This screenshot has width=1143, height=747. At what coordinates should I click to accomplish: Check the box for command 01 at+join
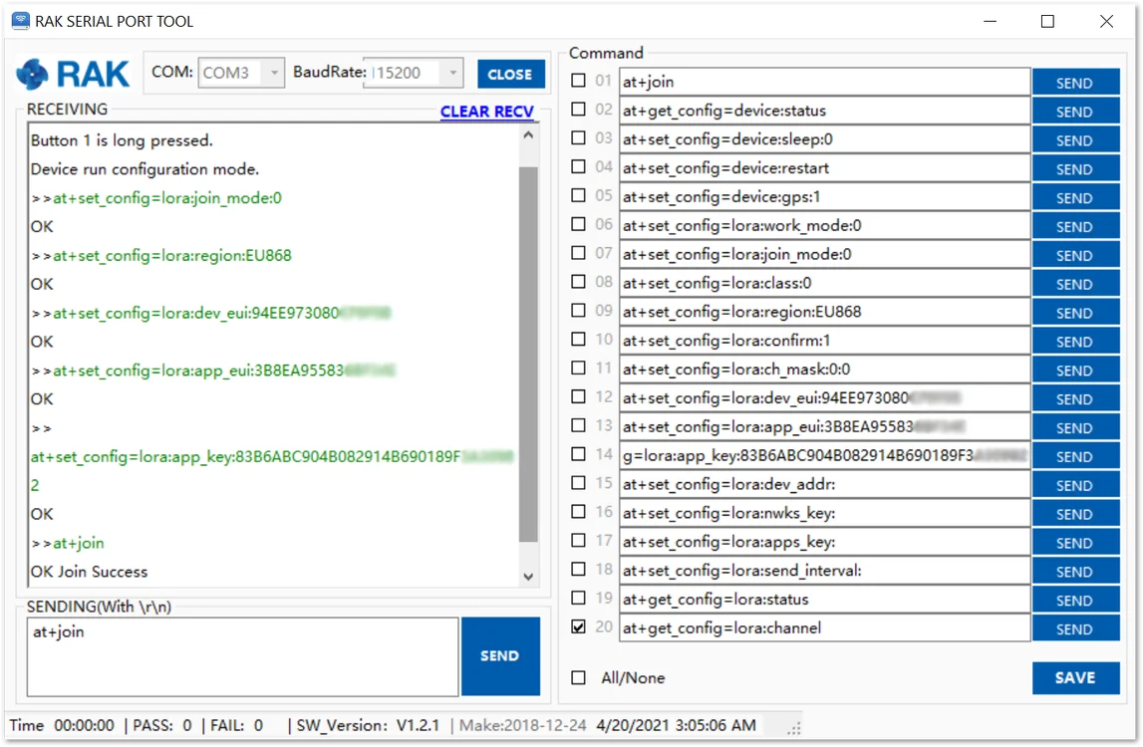tap(579, 80)
